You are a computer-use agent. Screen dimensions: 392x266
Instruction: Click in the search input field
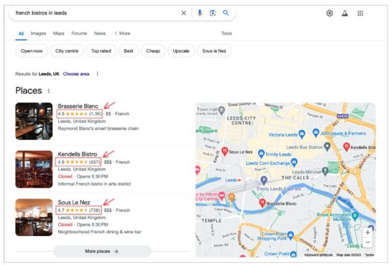tap(95, 13)
